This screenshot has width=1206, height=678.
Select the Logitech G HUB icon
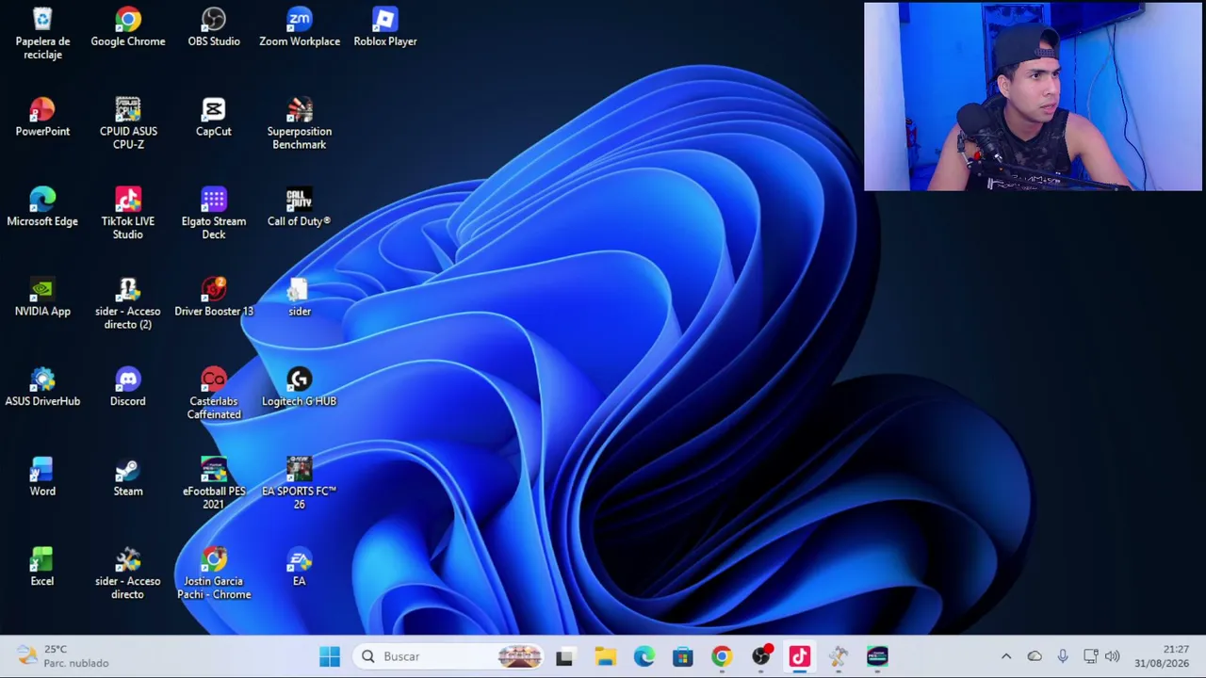click(x=300, y=387)
